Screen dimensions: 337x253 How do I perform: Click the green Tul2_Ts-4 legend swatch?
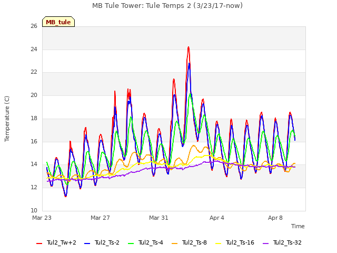pyautogui.click(x=131, y=244)
